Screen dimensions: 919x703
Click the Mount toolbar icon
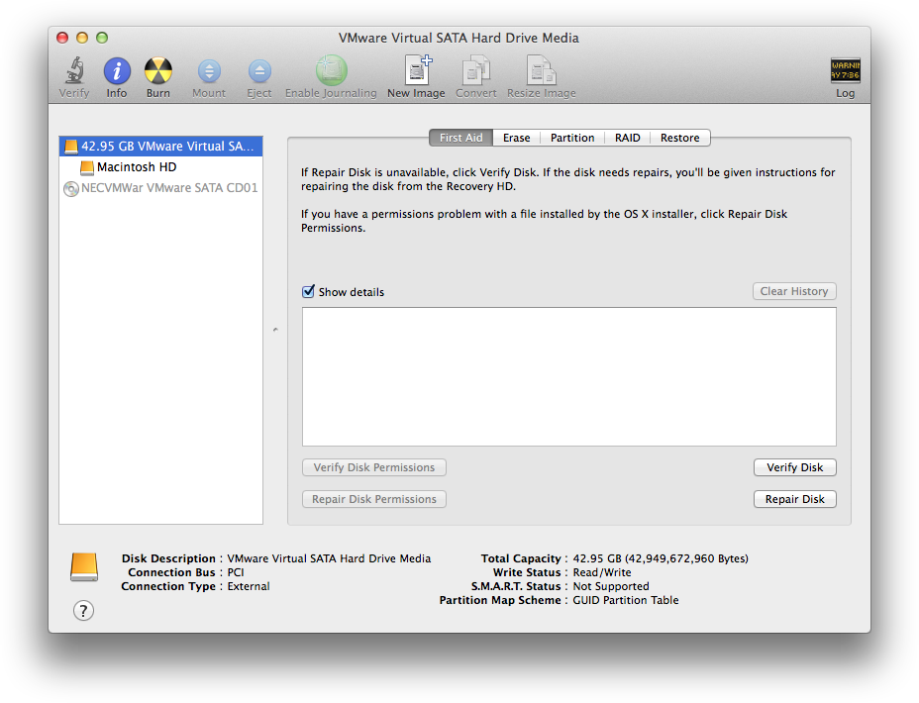209,71
